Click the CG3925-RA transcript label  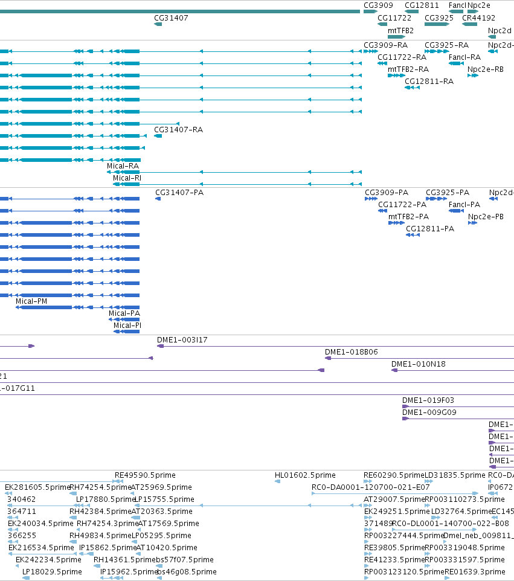pos(446,45)
